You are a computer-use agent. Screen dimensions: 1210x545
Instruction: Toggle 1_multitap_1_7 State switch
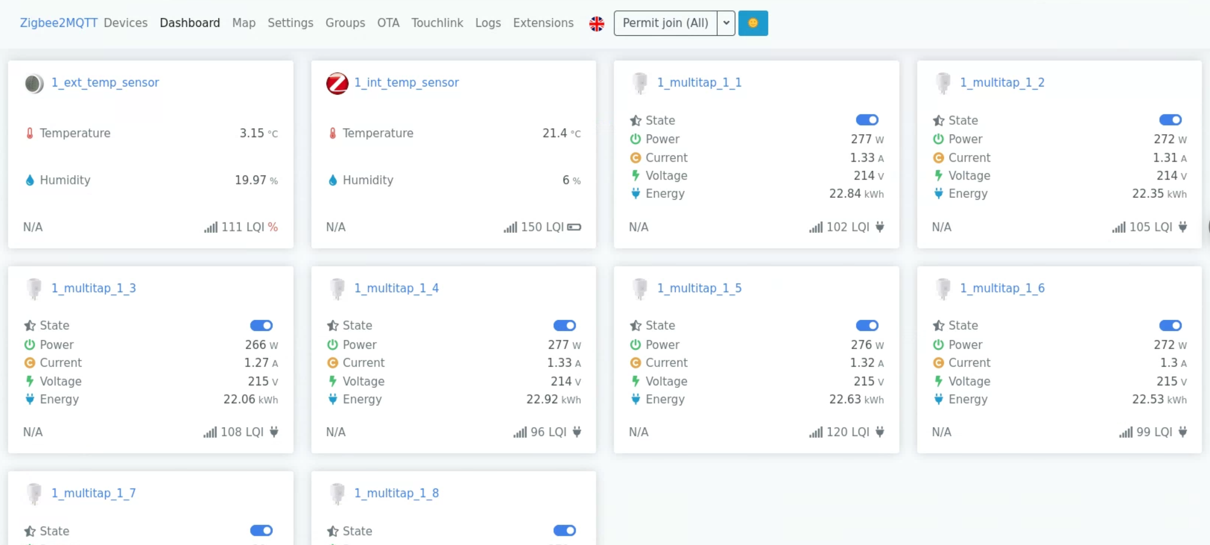[261, 531]
